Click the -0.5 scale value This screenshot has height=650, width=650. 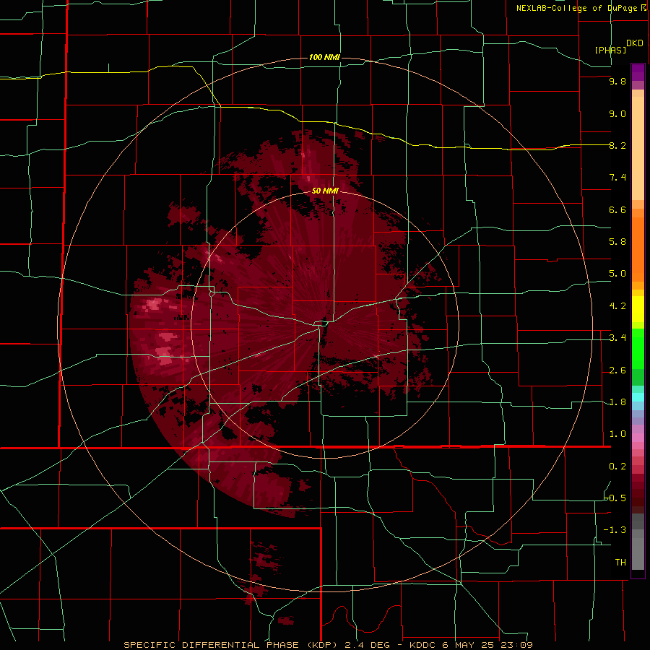(x=615, y=498)
